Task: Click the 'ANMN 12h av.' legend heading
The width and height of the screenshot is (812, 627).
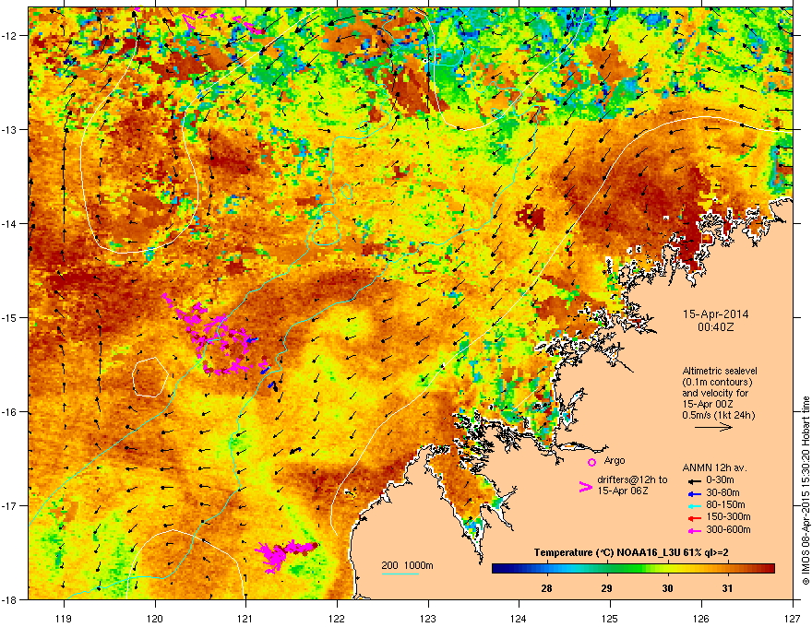Action: 714,467
